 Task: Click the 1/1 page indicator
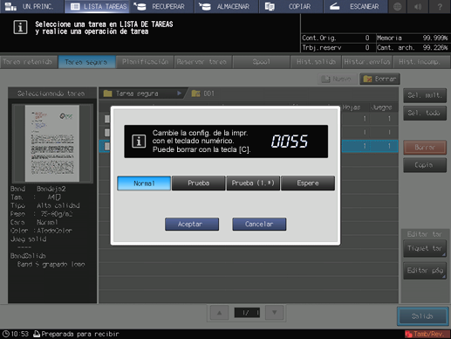click(x=247, y=313)
